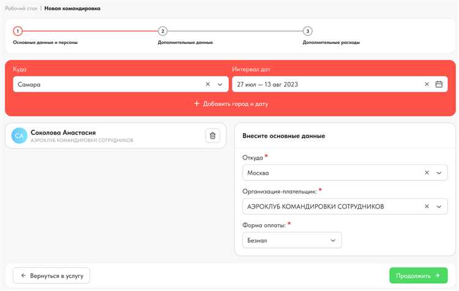Click the Соколова Анастасия name
Image resolution: width=459 pixels, height=291 pixels.
(63, 133)
